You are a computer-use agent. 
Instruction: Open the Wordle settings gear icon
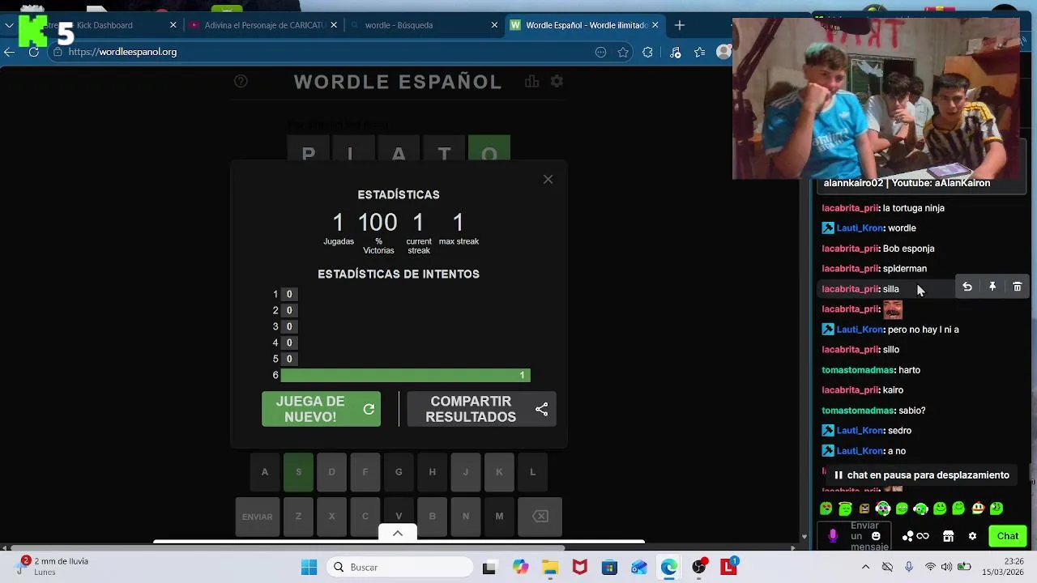(x=557, y=81)
